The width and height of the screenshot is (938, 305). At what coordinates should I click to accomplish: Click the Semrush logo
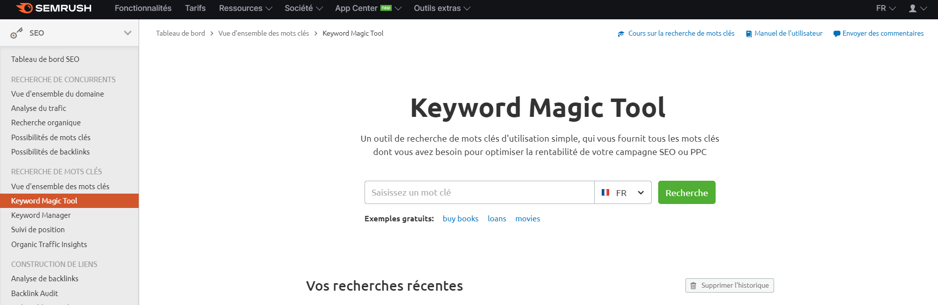coord(53,8)
